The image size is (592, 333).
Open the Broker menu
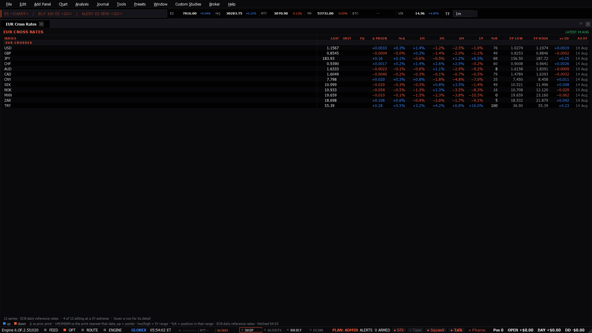215,4
